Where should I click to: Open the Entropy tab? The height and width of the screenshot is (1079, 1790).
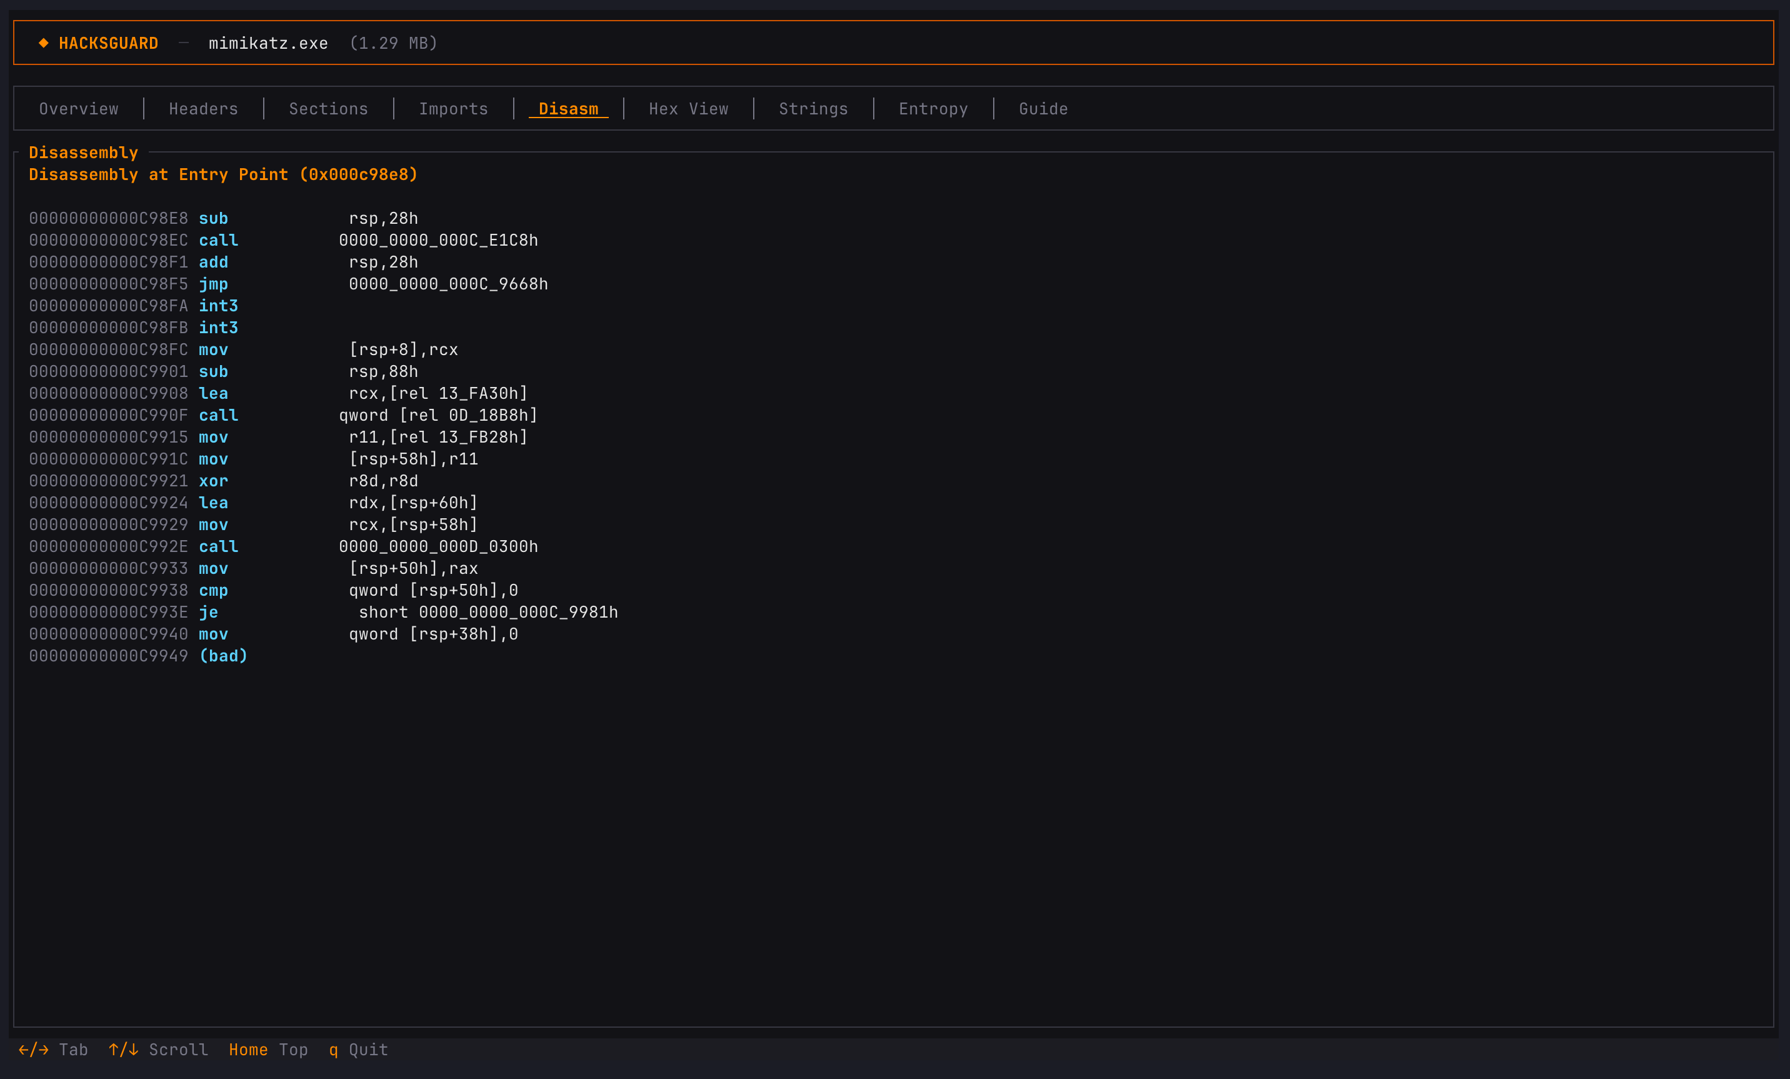tap(932, 109)
